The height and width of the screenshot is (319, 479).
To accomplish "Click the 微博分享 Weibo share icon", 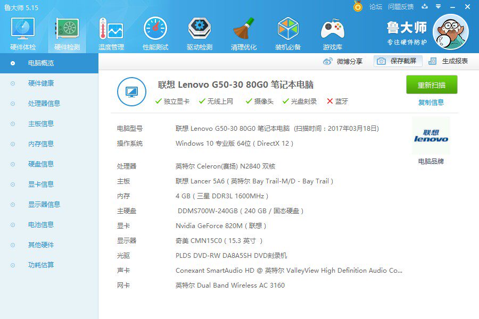I will click(x=327, y=61).
